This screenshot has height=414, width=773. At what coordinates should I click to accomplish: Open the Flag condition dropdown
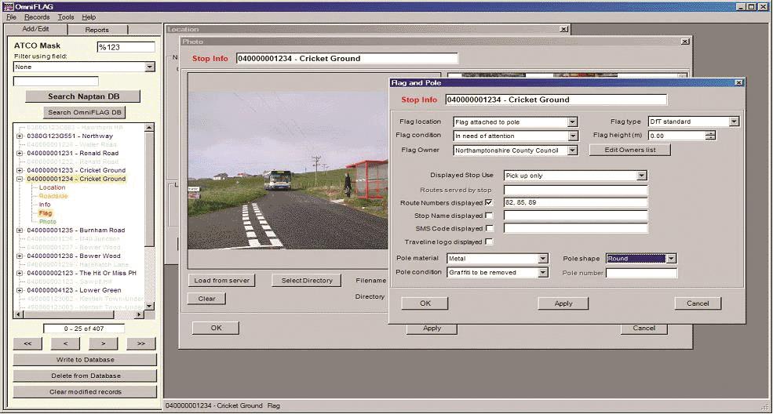coord(572,136)
